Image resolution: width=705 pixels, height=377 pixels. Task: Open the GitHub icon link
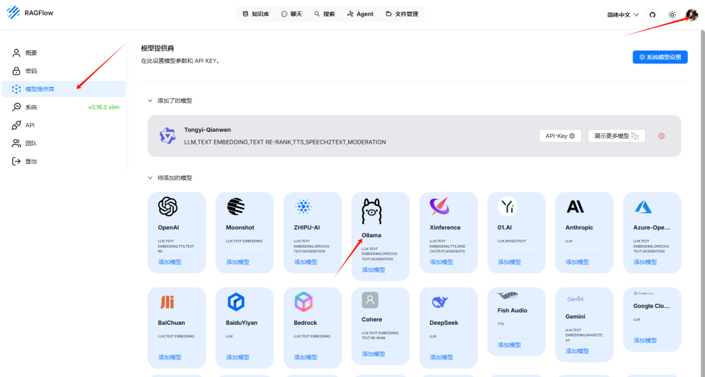coord(652,14)
